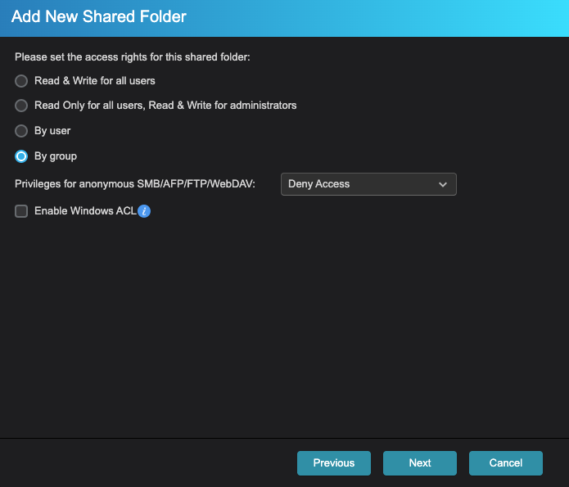569x487 pixels.
Task: Click the 'By group' option label text
Action: tap(56, 156)
